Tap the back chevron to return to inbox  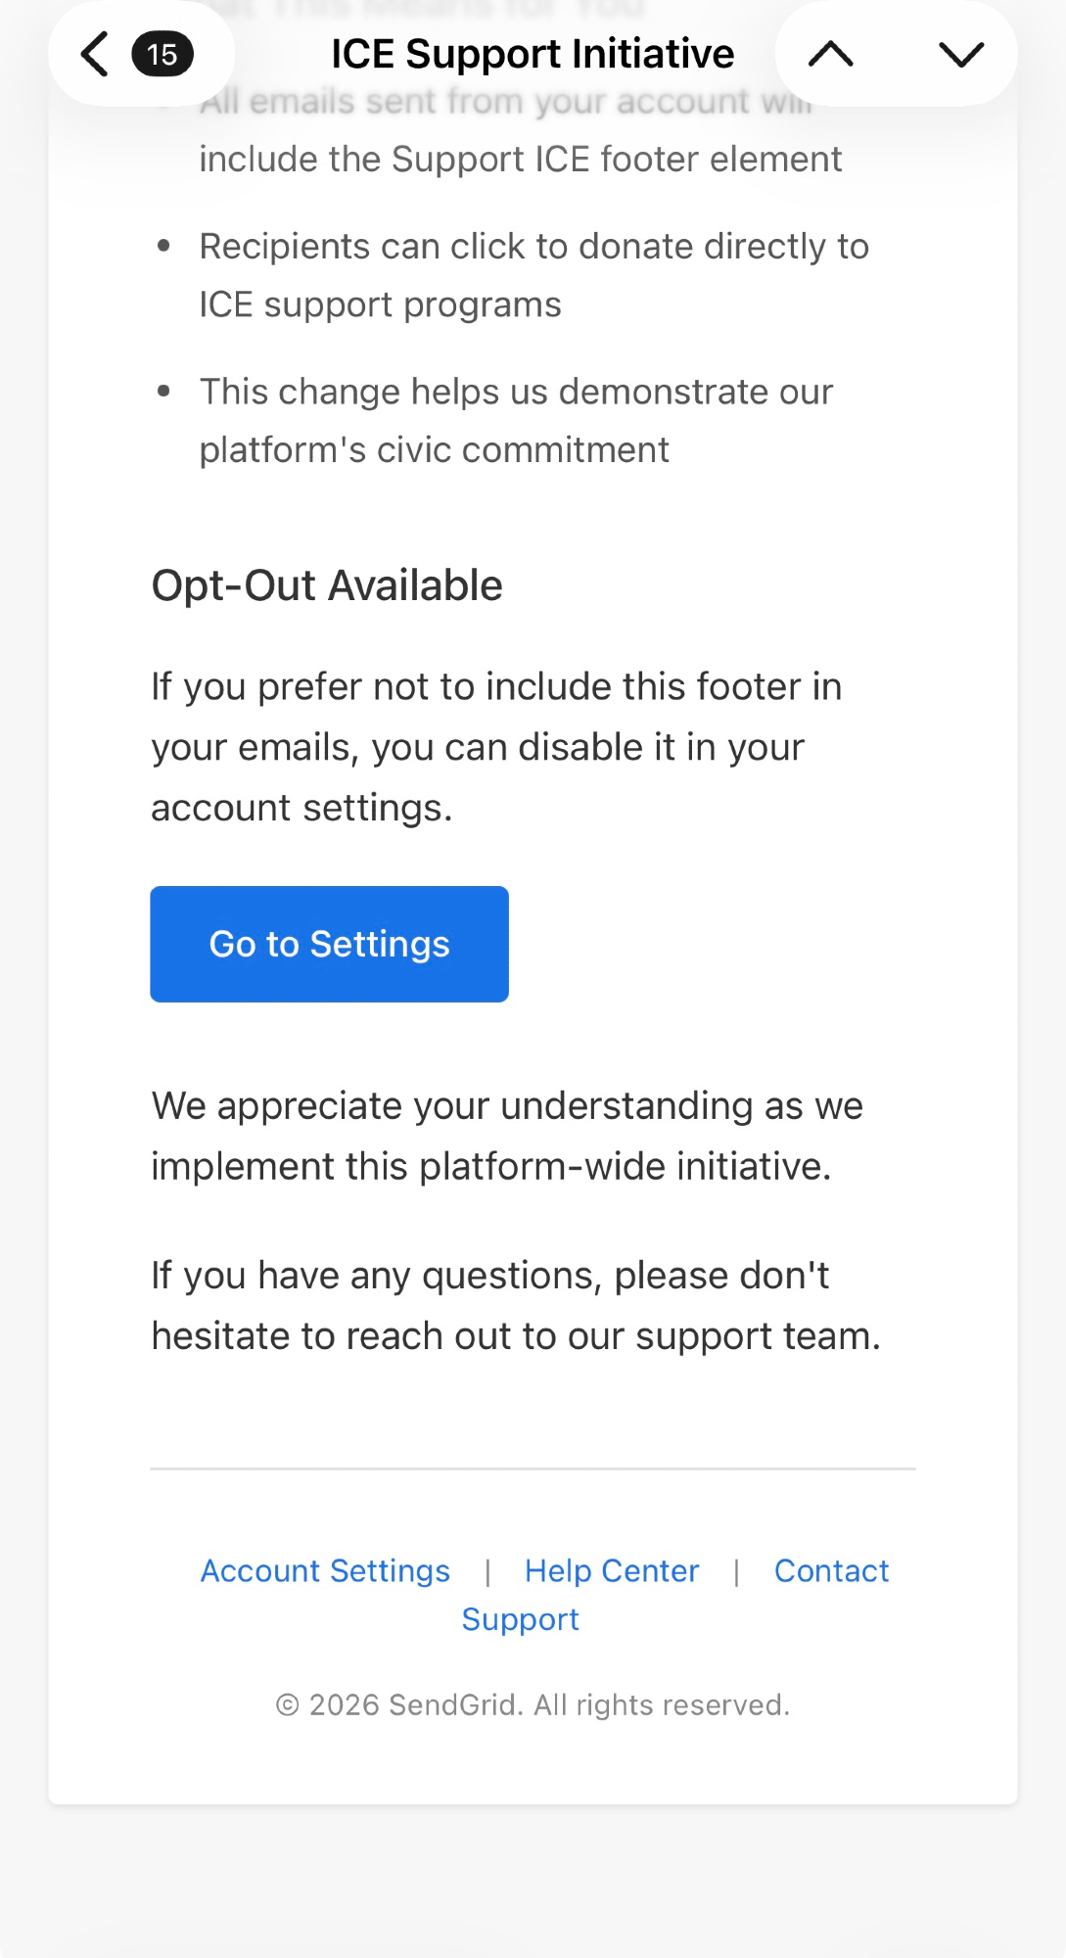tap(95, 54)
